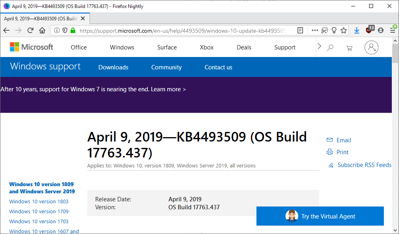Toggle Reader View for this article
Image resolution: width=399 pixels, height=234 pixels.
300,30
